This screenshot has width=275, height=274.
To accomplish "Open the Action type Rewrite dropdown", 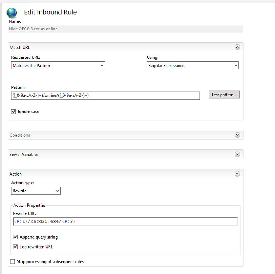I will pos(36,191).
